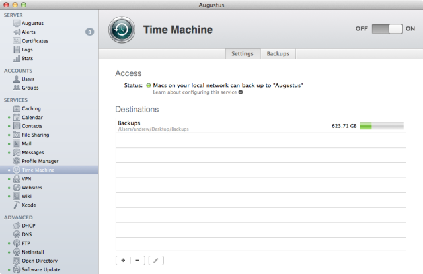Select the Users person icon
The width and height of the screenshot is (423, 274).
tap(17, 79)
